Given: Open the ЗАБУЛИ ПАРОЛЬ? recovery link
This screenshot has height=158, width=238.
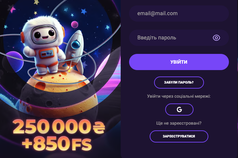Looking at the screenshot, I should pyautogui.click(x=179, y=83).
